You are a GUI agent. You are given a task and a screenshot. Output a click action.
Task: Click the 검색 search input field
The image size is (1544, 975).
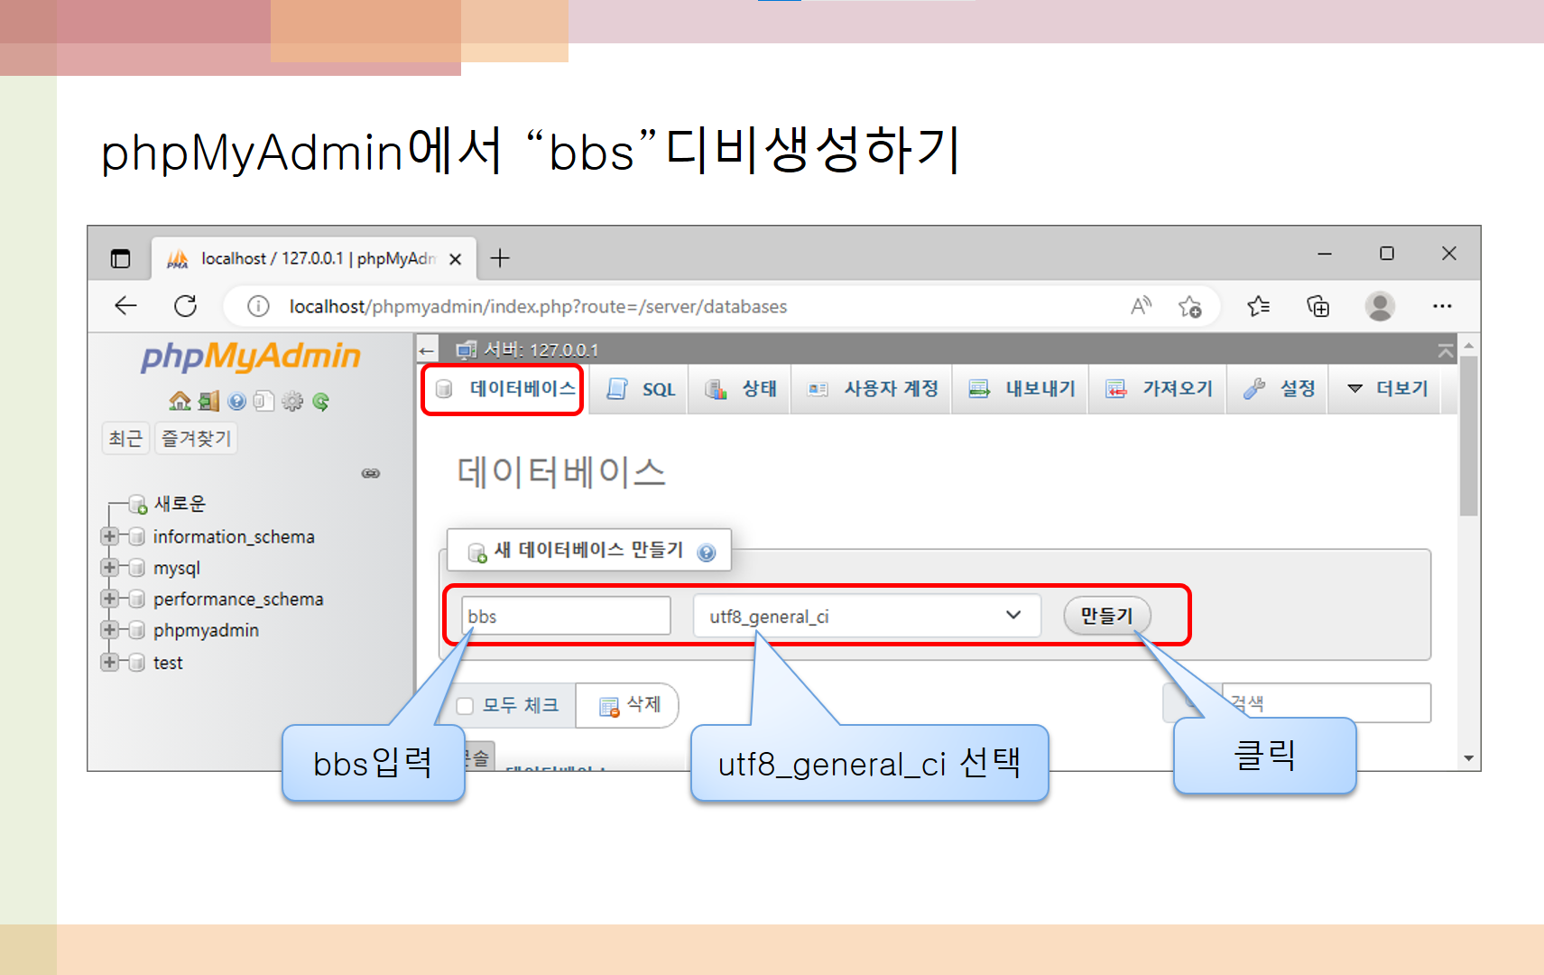point(1326,703)
